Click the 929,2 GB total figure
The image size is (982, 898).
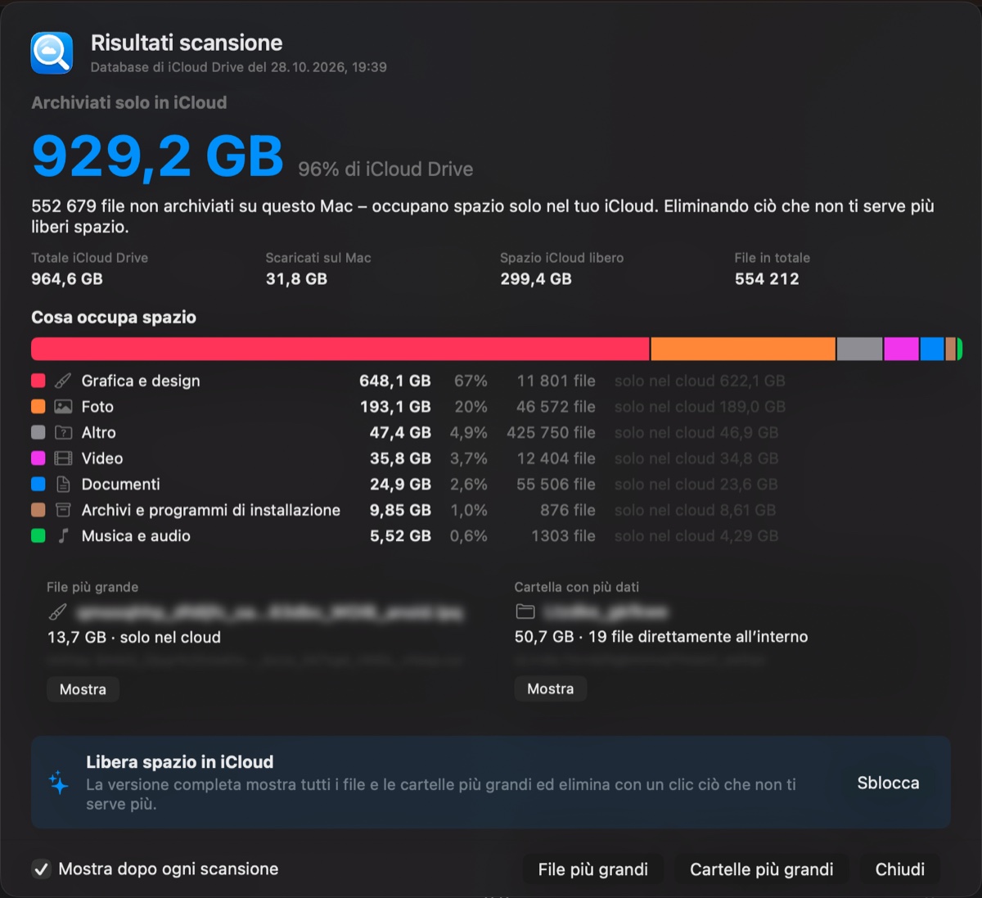158,156
